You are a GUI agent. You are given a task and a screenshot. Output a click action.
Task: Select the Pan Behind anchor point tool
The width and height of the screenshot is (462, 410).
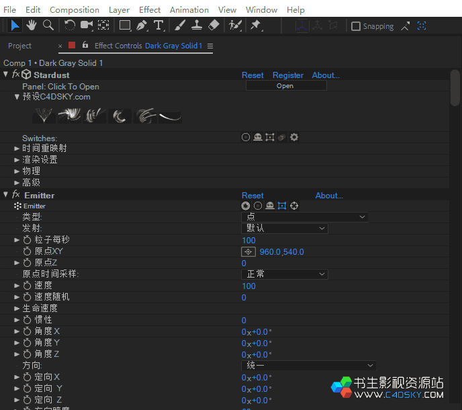click(x=103, y=26)
